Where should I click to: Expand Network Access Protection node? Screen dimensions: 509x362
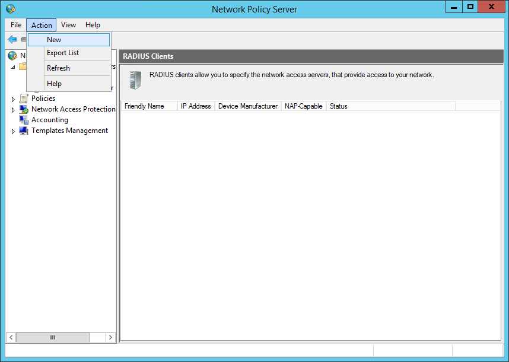click(13, 110)
